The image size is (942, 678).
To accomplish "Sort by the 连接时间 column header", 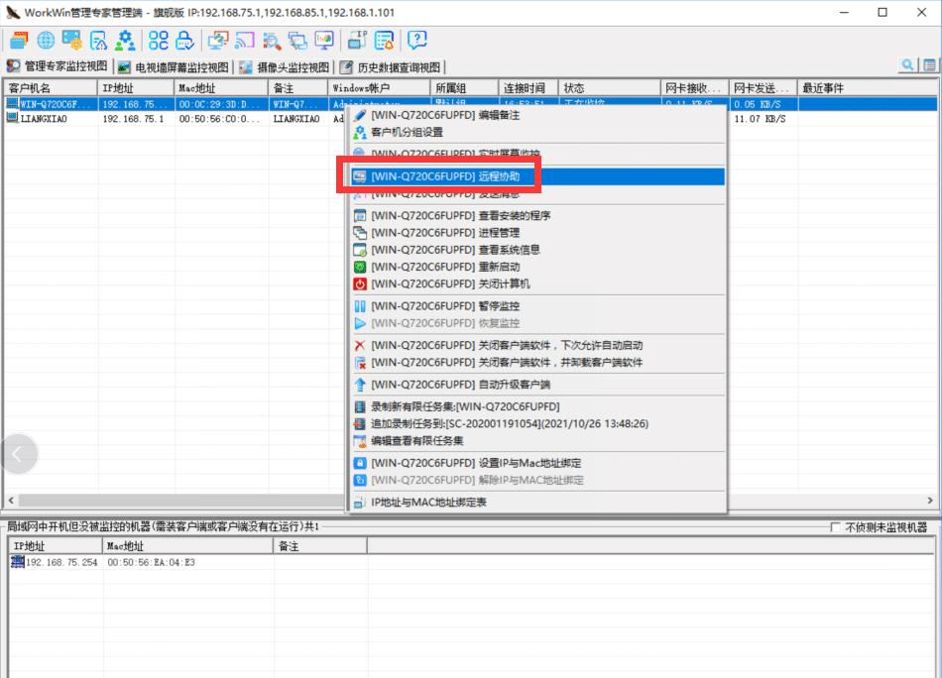I will [529, 88].
